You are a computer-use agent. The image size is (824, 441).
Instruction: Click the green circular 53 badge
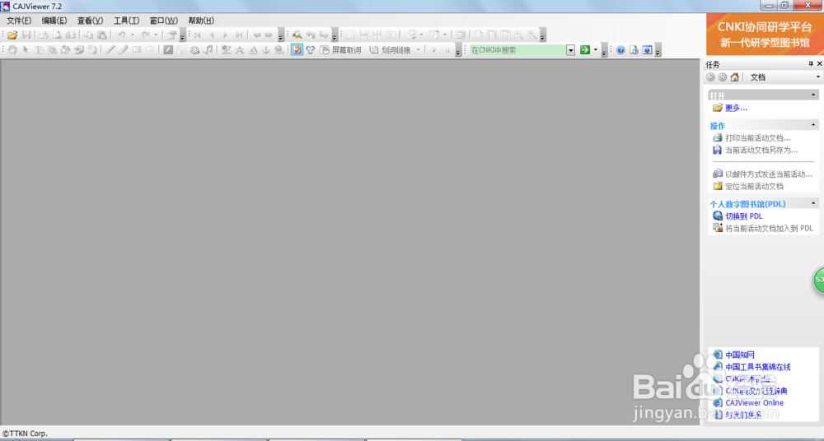coord(819,280)
